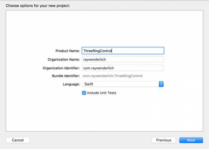The height and width of the screenshot is (149, 209).
Task: Click the "Bundle Identifier:" label
Action: (66, 76)
